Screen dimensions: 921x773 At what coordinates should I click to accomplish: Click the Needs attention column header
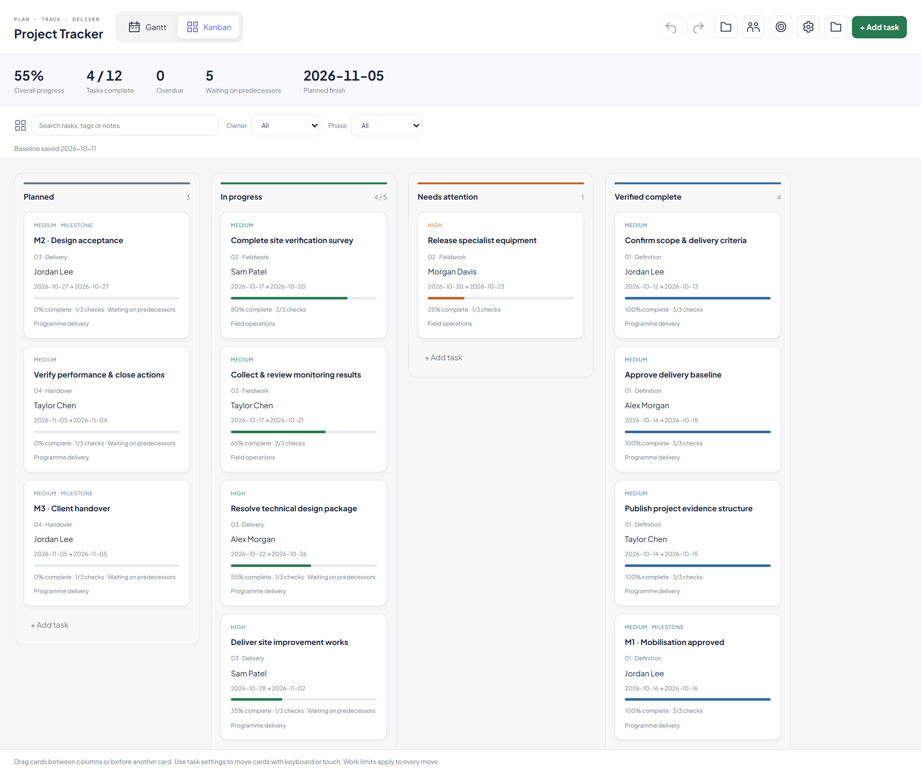pyautogui.click(x=500, y=197)
